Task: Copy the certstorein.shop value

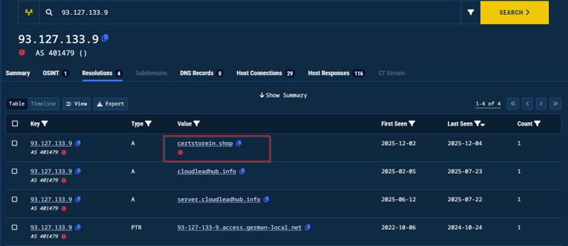Action: click(239, 143)
